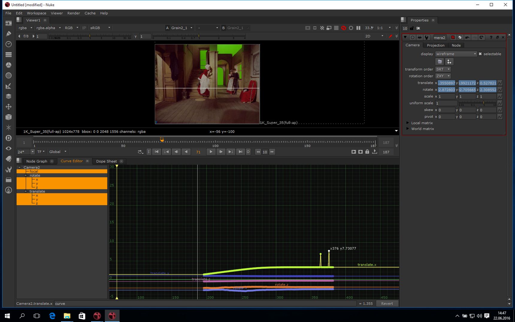Screen dimensions: 515x322
Task: Toggle the selectable checkbox
Action: (x=480, y=54)
